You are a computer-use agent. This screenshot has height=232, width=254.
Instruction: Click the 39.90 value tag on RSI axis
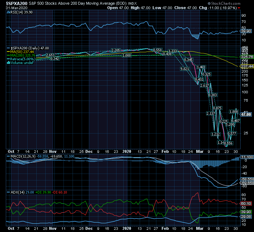(x=246, y=31)
